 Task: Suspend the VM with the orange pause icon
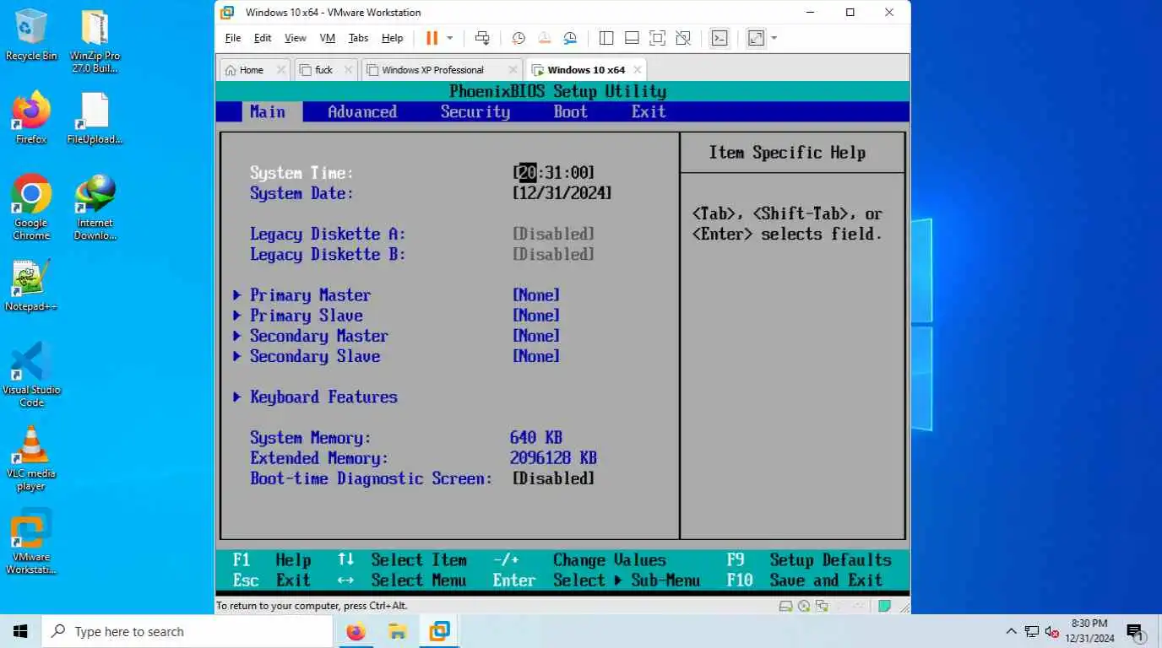tap(432, 38)
